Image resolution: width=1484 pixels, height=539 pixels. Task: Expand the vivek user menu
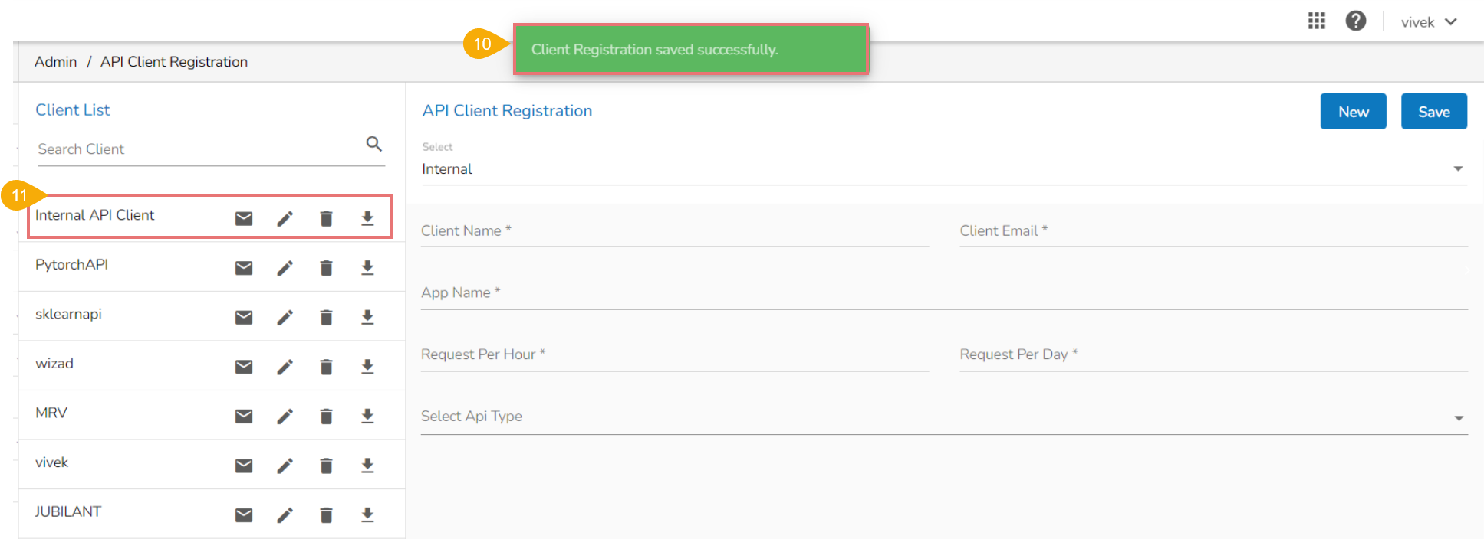[x=1428, y=22]
